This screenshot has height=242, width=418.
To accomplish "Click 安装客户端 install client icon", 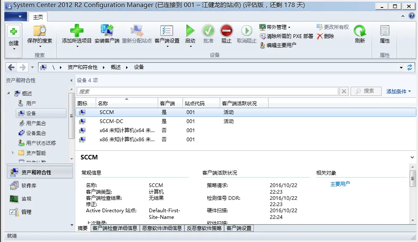I will pos(107,30).
